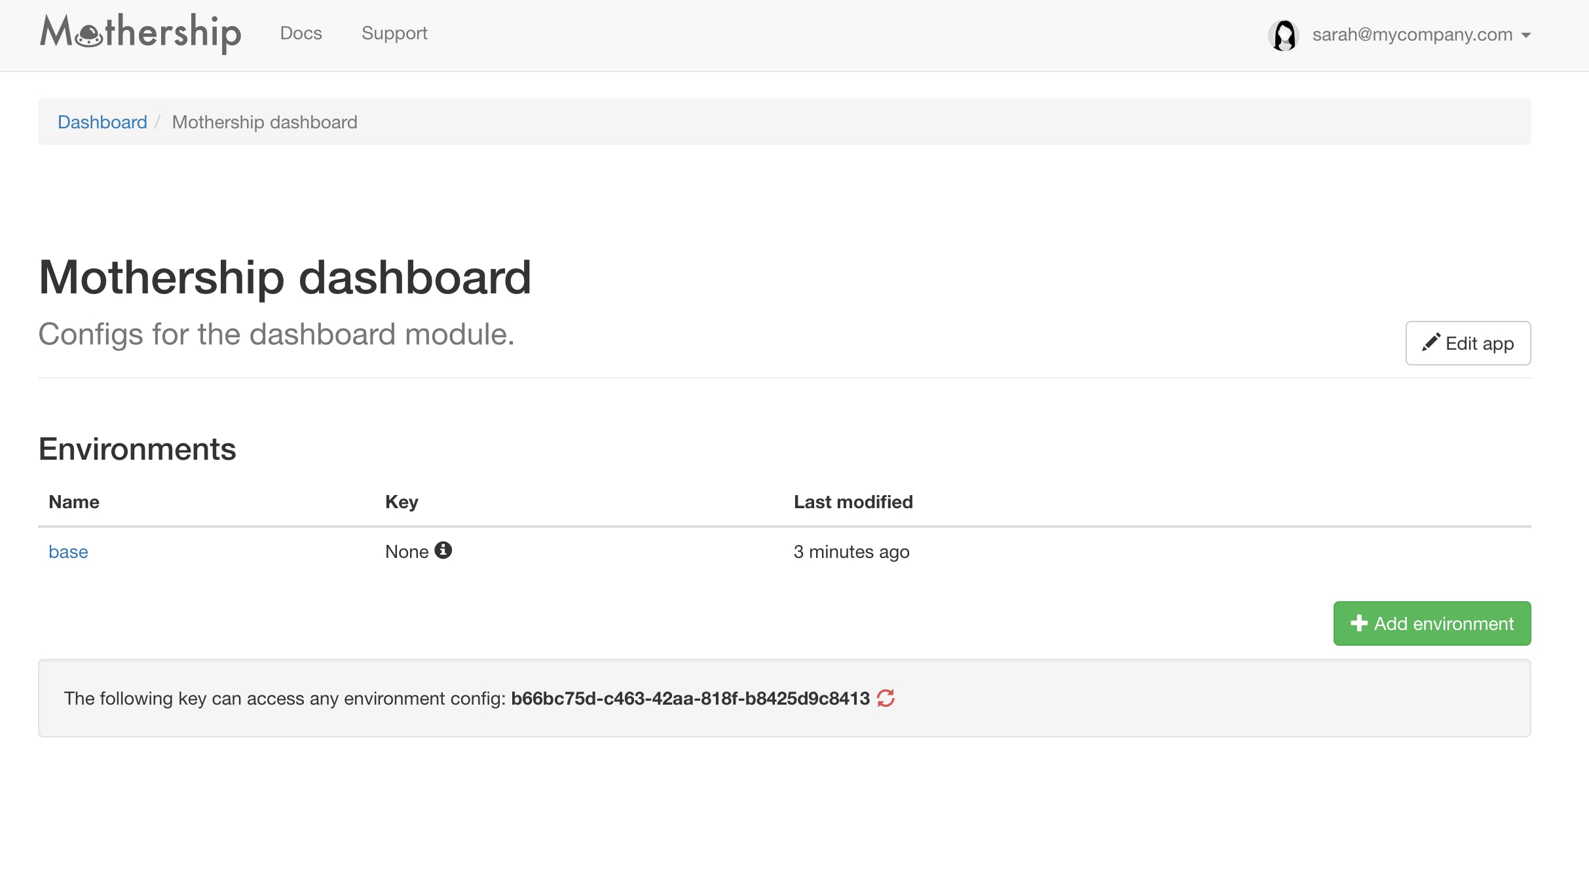This screenshot has height=871, width=1589.
Task: Click the Add environment button
Action: pyautogui.click(x=1432, y=623)
